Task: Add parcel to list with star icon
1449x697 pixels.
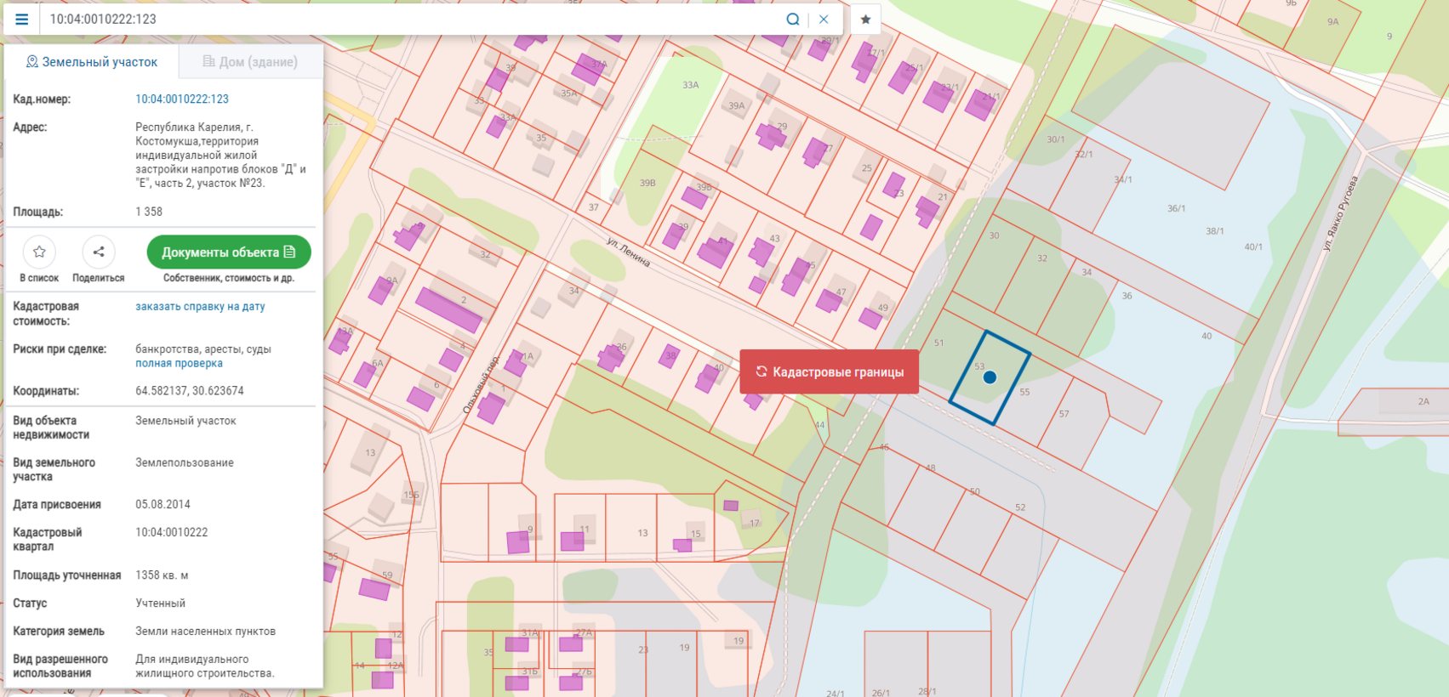Action: pos(39,252)
